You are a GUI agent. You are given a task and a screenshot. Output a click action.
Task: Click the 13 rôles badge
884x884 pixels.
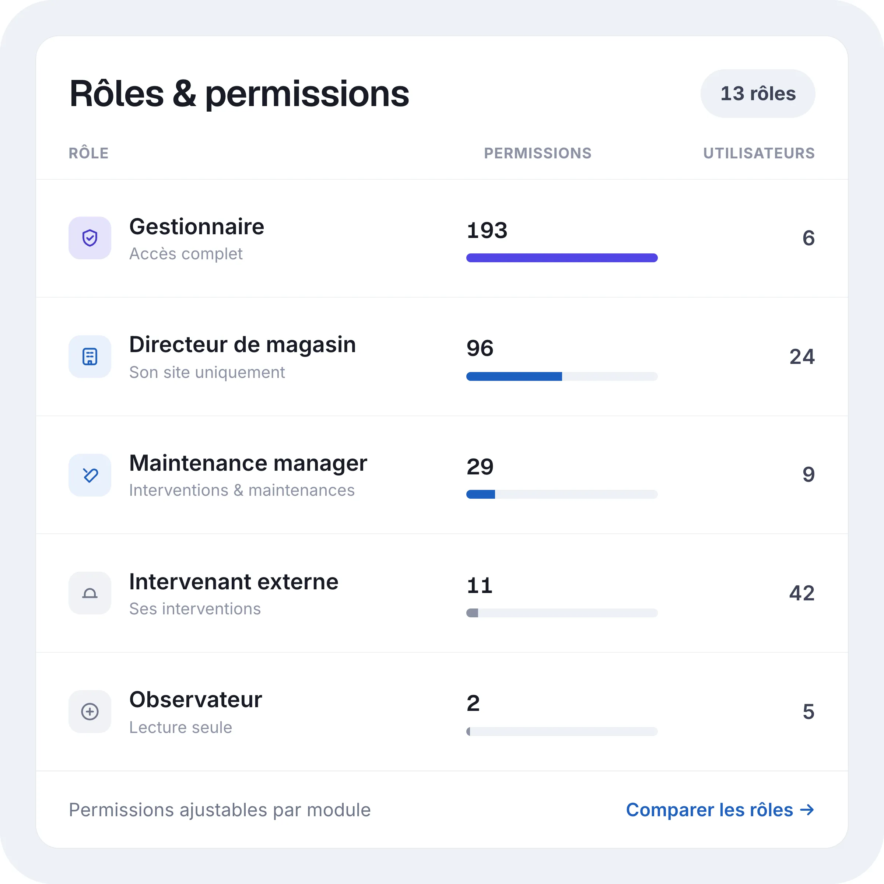pos(758,93)
